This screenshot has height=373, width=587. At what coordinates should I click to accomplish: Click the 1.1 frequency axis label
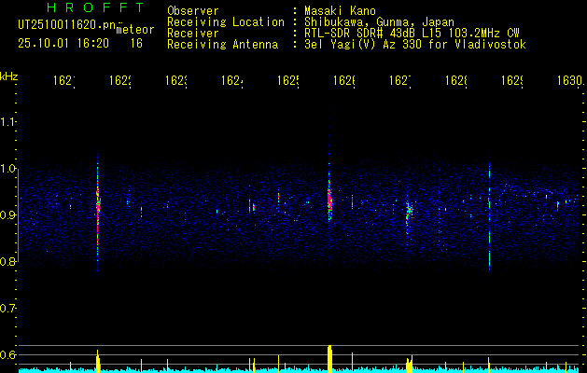[x=7, y=122]
